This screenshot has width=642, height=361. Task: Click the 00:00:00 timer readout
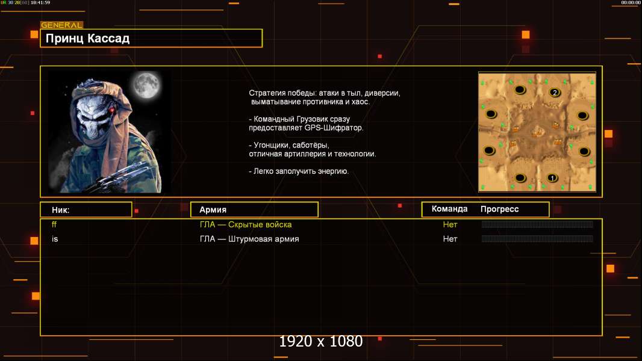[631, 2]
